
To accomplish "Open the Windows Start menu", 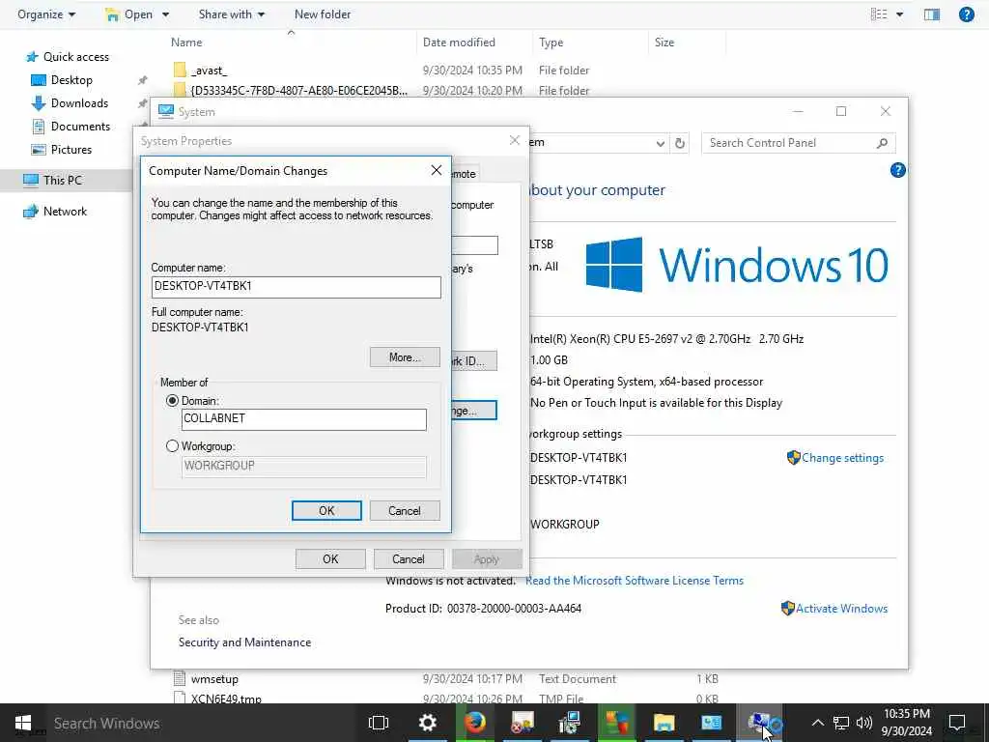I will pos(23,723).
